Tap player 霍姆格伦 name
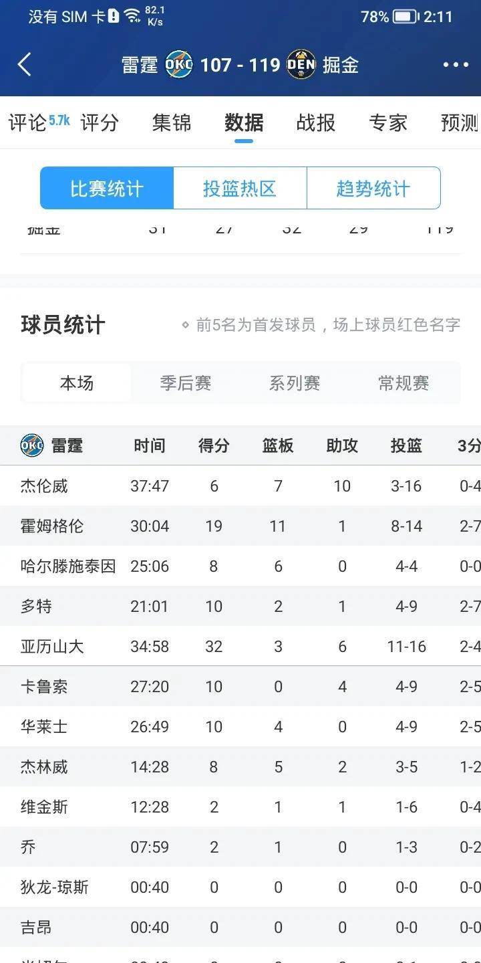 tap(52, 526)
